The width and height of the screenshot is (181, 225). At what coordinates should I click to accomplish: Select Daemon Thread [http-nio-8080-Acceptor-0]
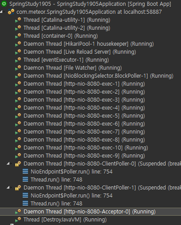point(89,212)
